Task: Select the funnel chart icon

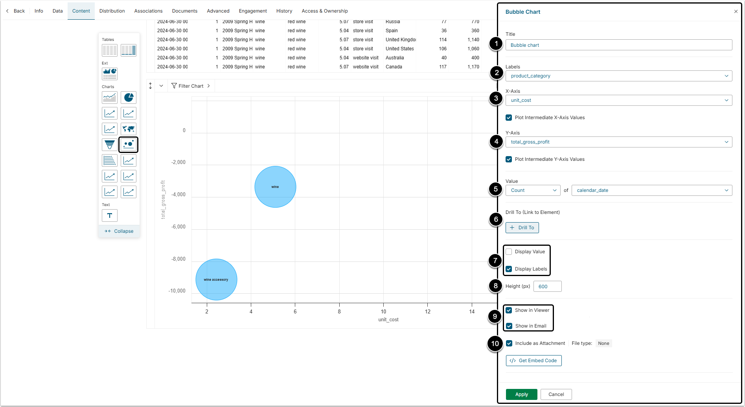Action: [110, 145]
